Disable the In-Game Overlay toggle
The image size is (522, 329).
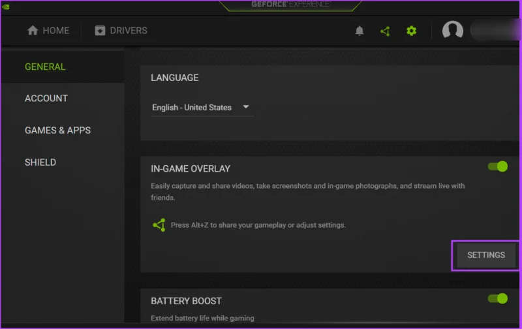(x=498, y=166)
